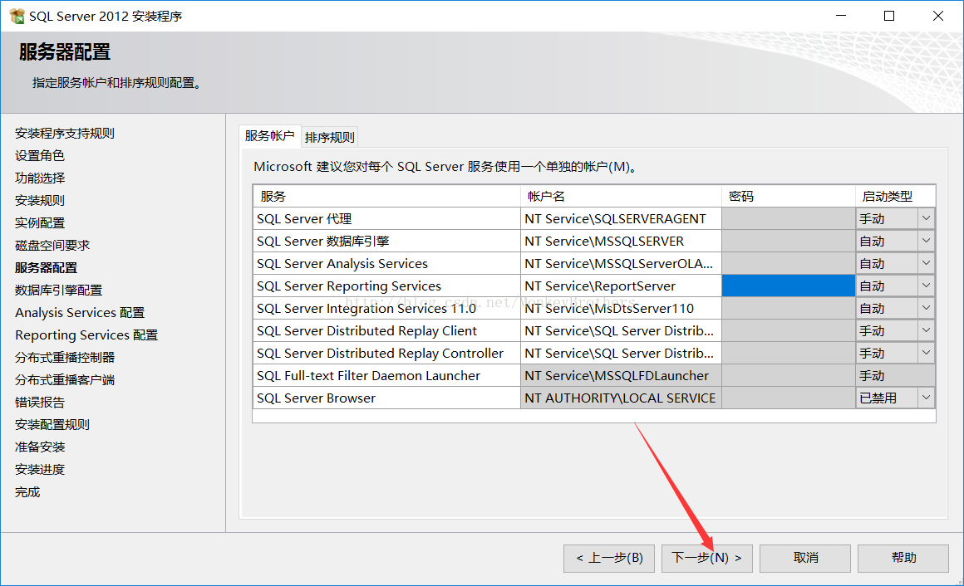Select SQL Server Distributed Replay Controller row

(x=386, y=353)
